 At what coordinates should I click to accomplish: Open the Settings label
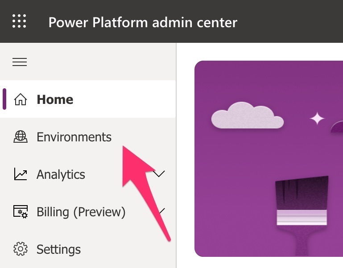(x=58, y=249)
